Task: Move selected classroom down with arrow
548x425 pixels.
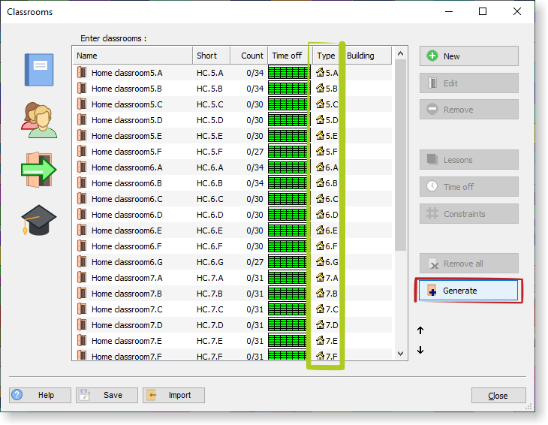Action: point(420,350)
